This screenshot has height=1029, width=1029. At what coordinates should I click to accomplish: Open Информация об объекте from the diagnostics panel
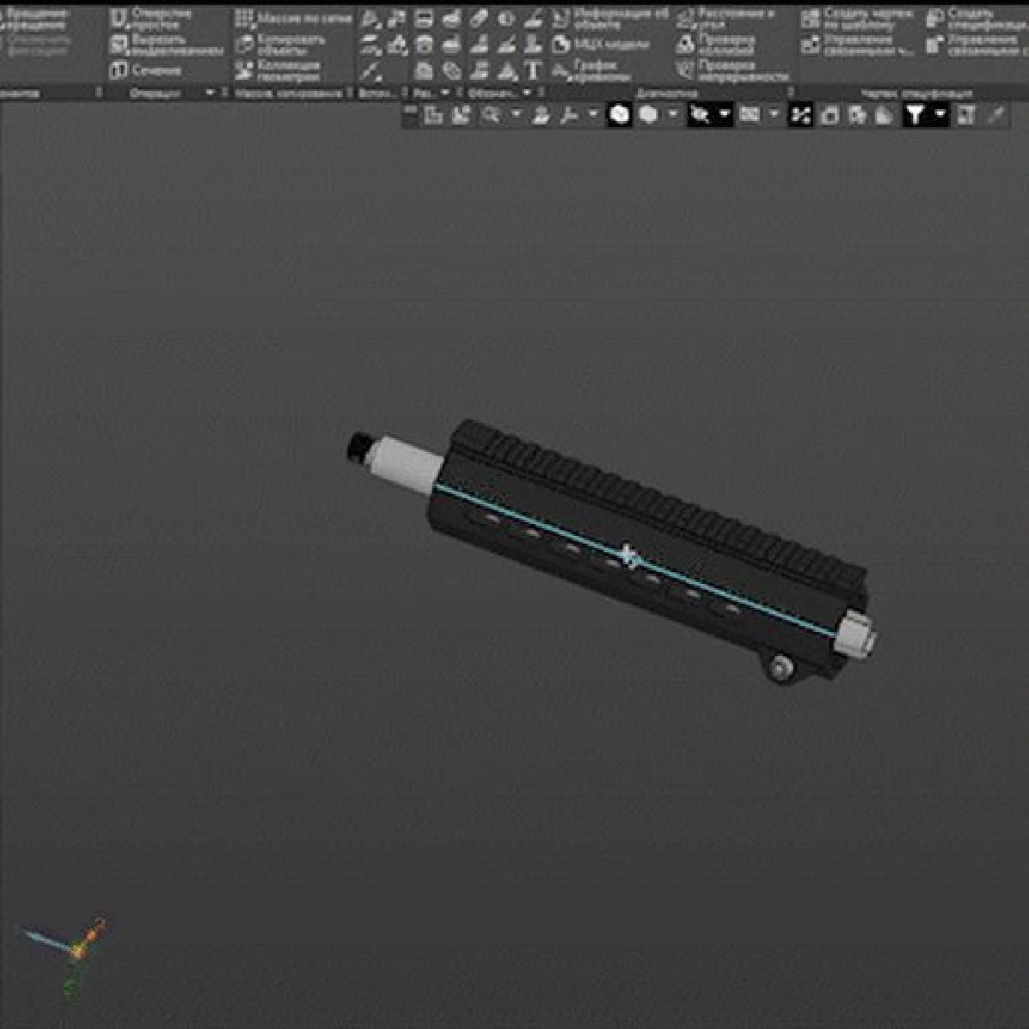pyautogui.click(x=561, y=19)
